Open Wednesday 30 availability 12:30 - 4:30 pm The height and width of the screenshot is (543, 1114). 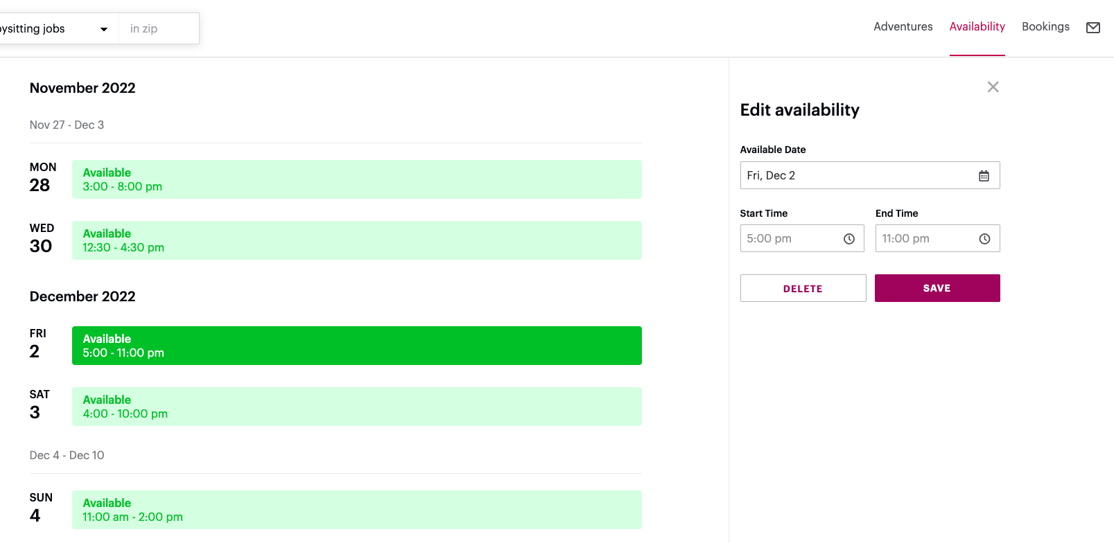click(356, 240)
